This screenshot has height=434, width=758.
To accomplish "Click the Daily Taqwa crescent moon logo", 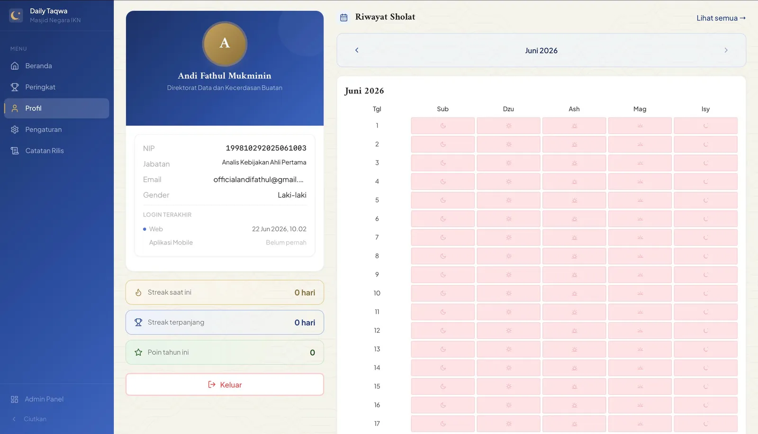I will tap(16, 15).
